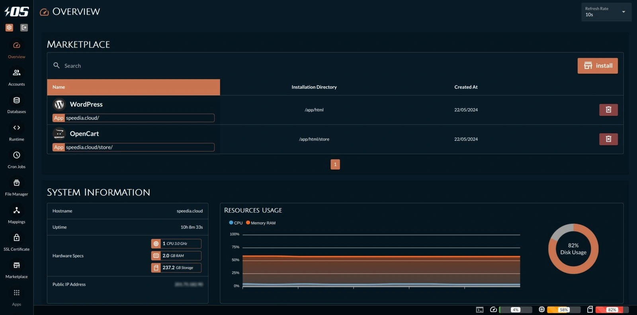Viewport: 637px width, 315px height.
Task: Click the OpenCart logo icon
Action: pyautogui.click(x=59, y=134)
